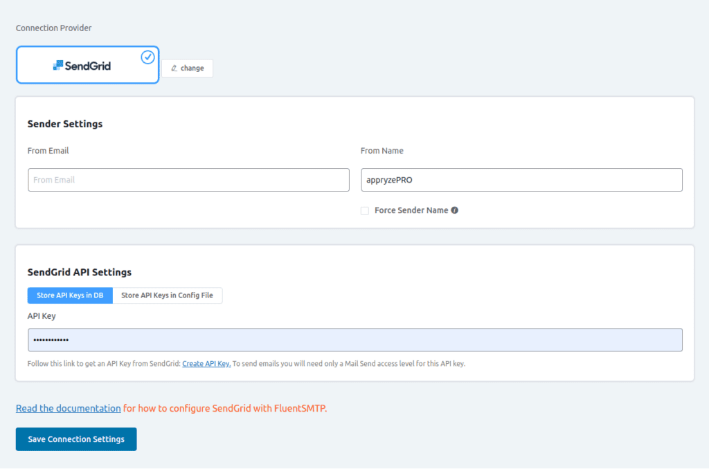Open the Create API Key link

206,364
